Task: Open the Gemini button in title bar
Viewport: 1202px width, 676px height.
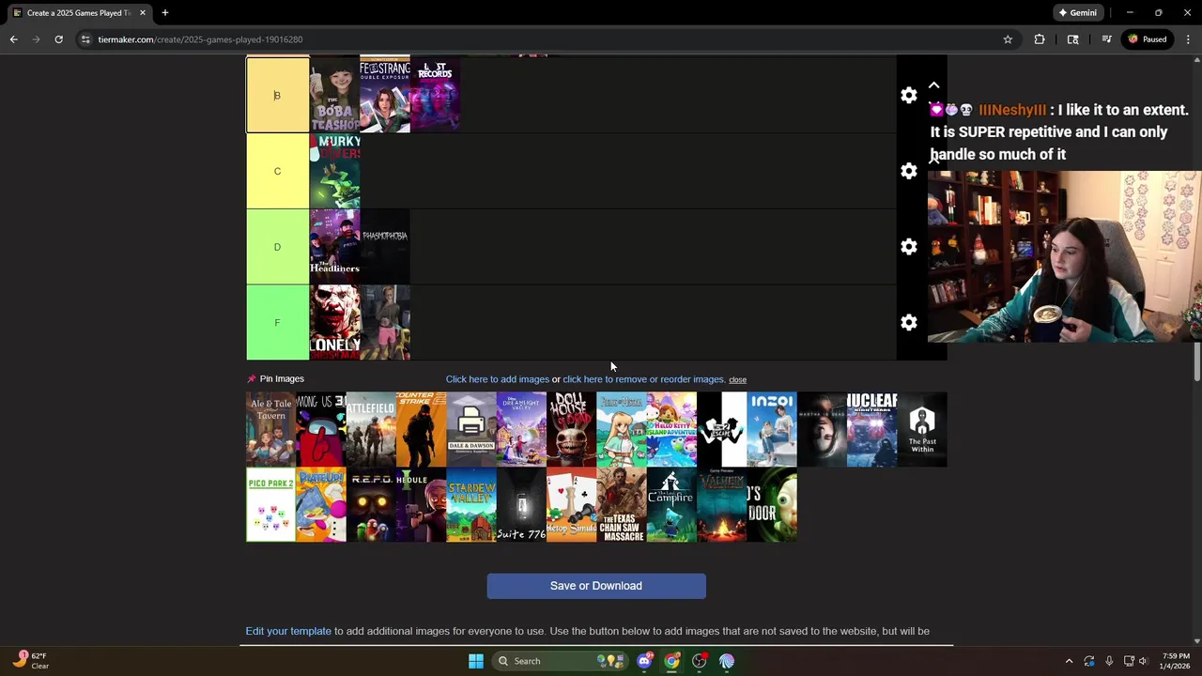Action: 1077,13
